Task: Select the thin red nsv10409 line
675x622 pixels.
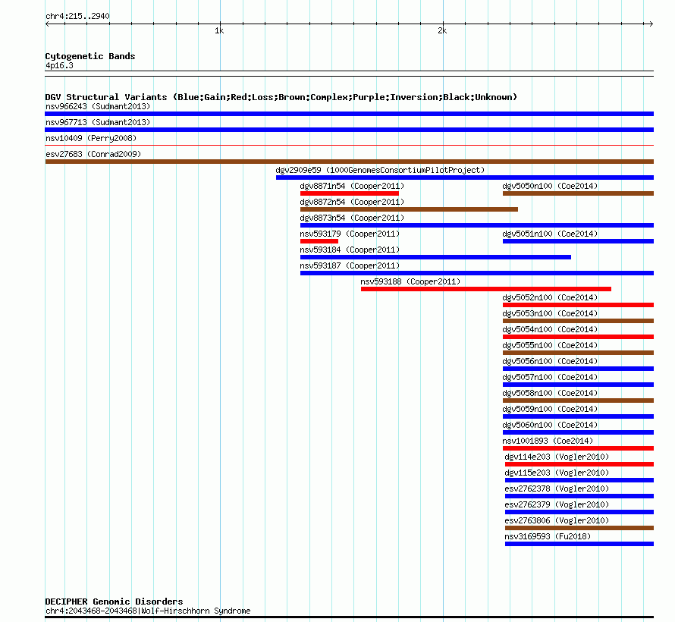Action: click(349, 146)
